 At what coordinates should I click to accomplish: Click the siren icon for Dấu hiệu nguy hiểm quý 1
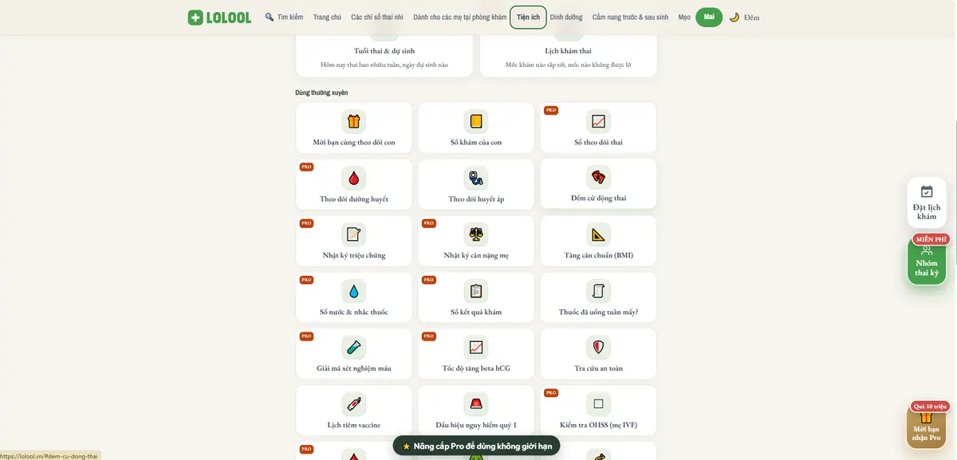476,404
